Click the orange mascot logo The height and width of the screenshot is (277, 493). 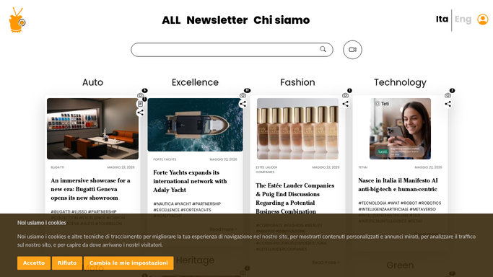(17, 20)
